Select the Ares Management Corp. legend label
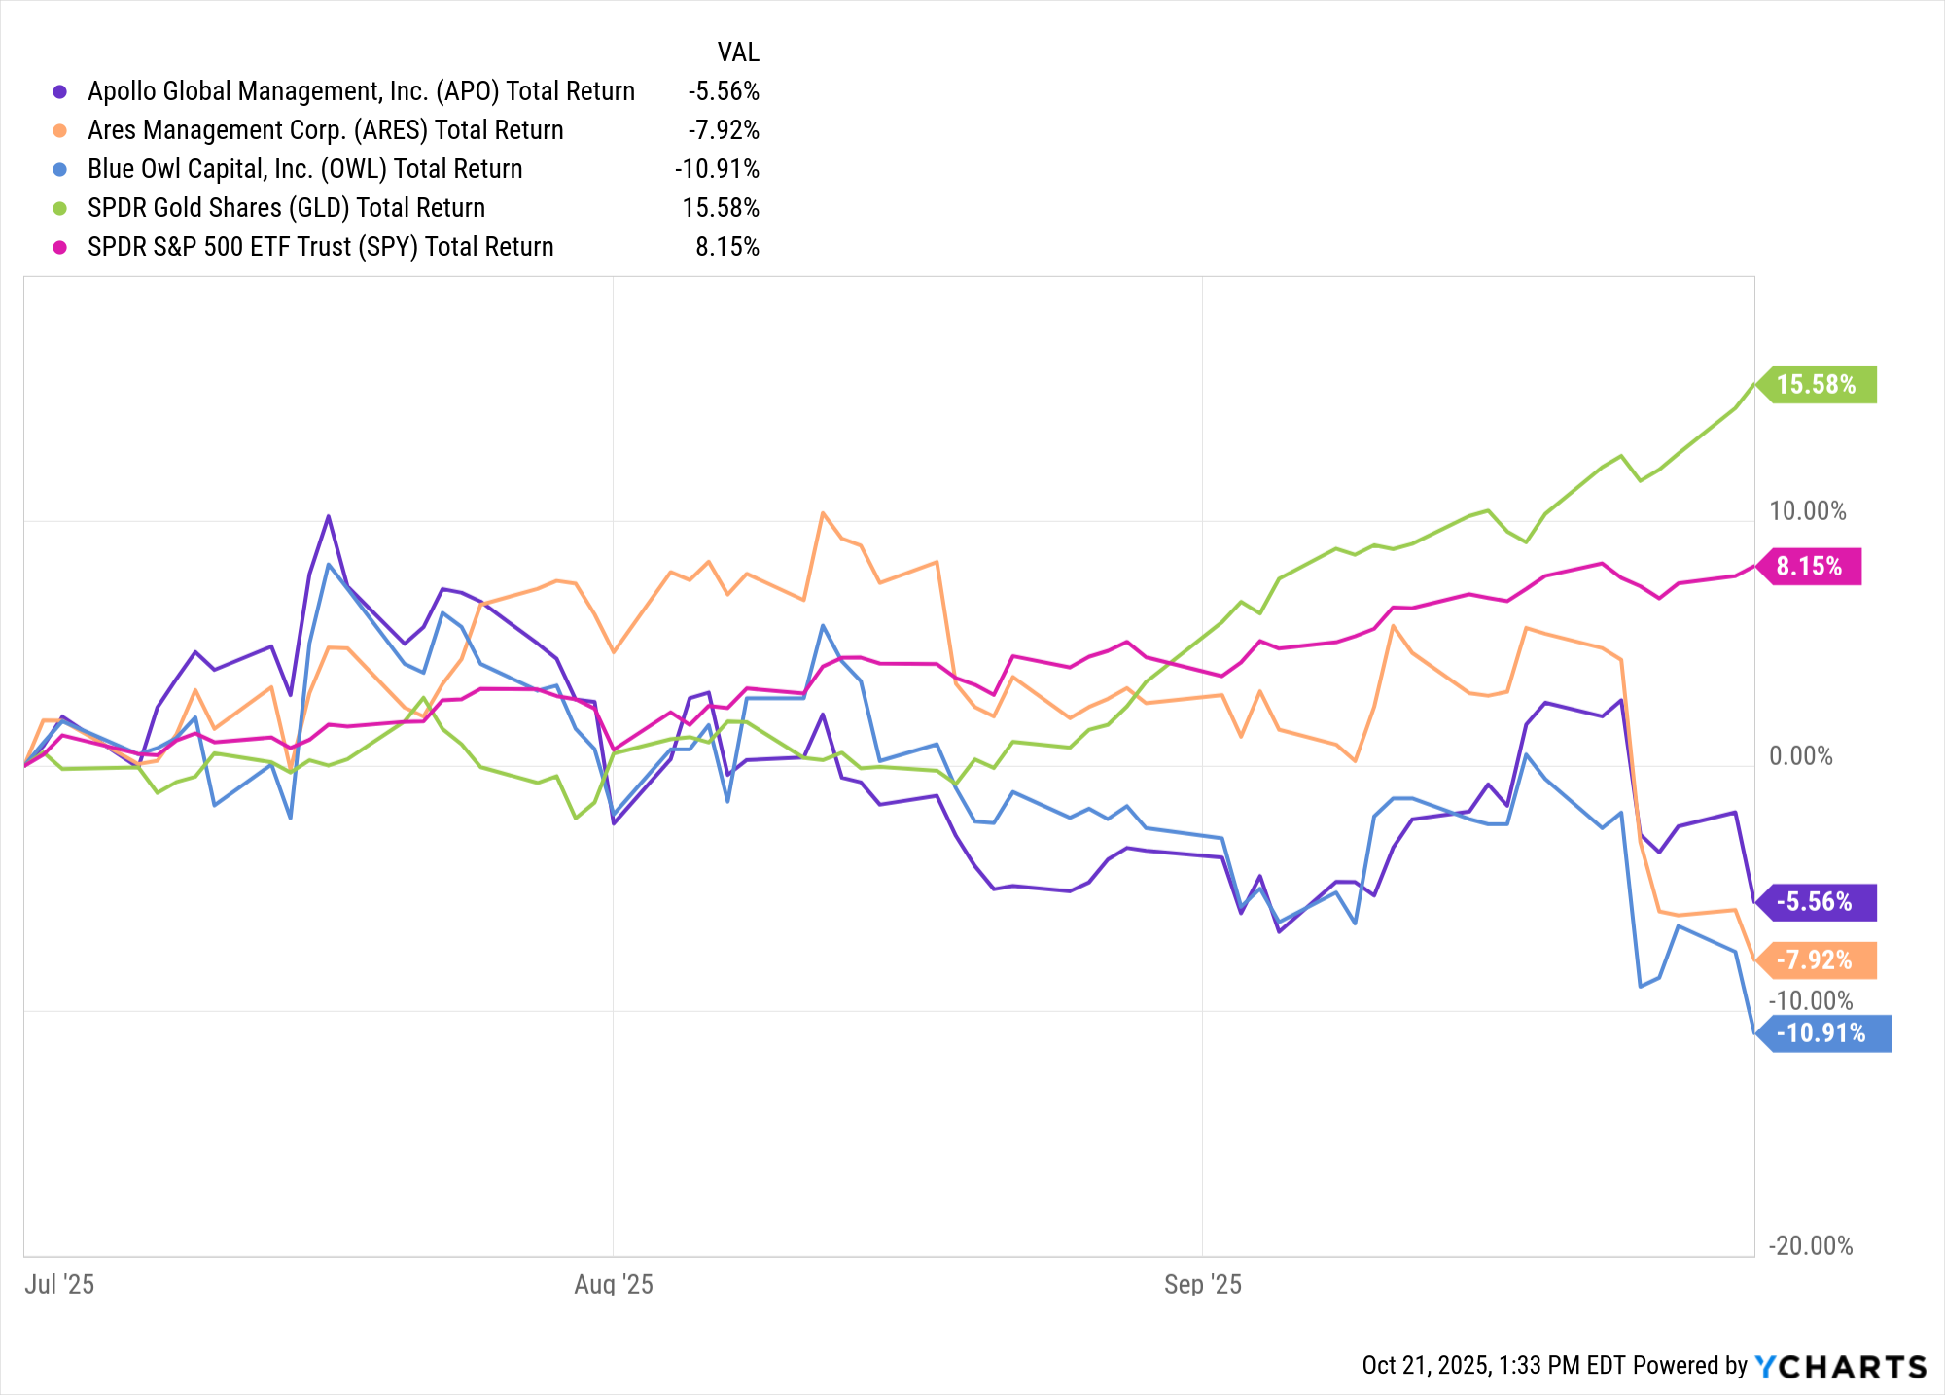The image size is (1945, 1395). pyautogui.click(x=325, y=130)
